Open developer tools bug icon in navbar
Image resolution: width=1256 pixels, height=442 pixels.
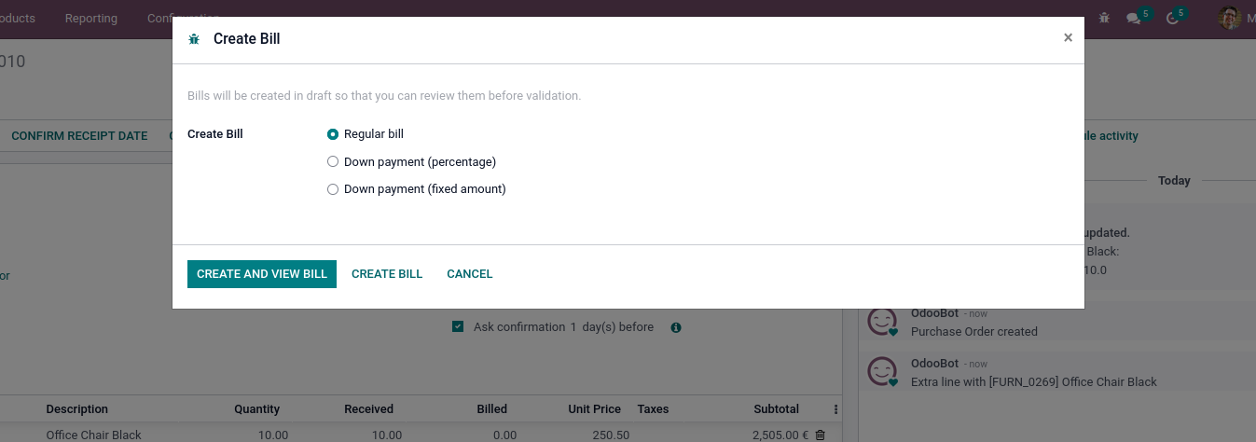pyautogui.click(x=1105, y=18)
